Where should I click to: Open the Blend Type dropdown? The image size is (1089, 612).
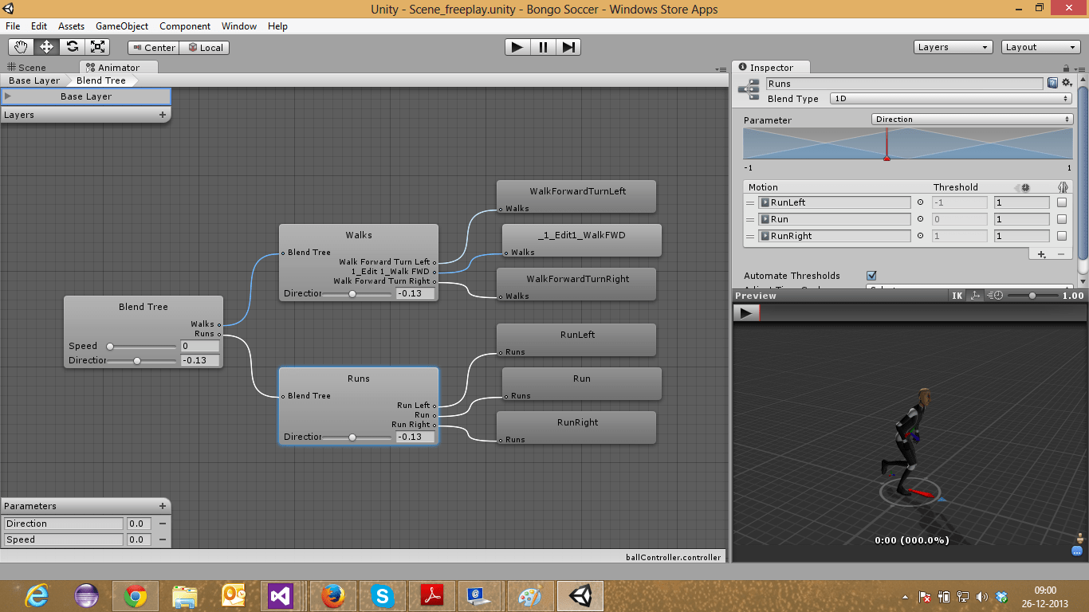(x=950, y=99)
